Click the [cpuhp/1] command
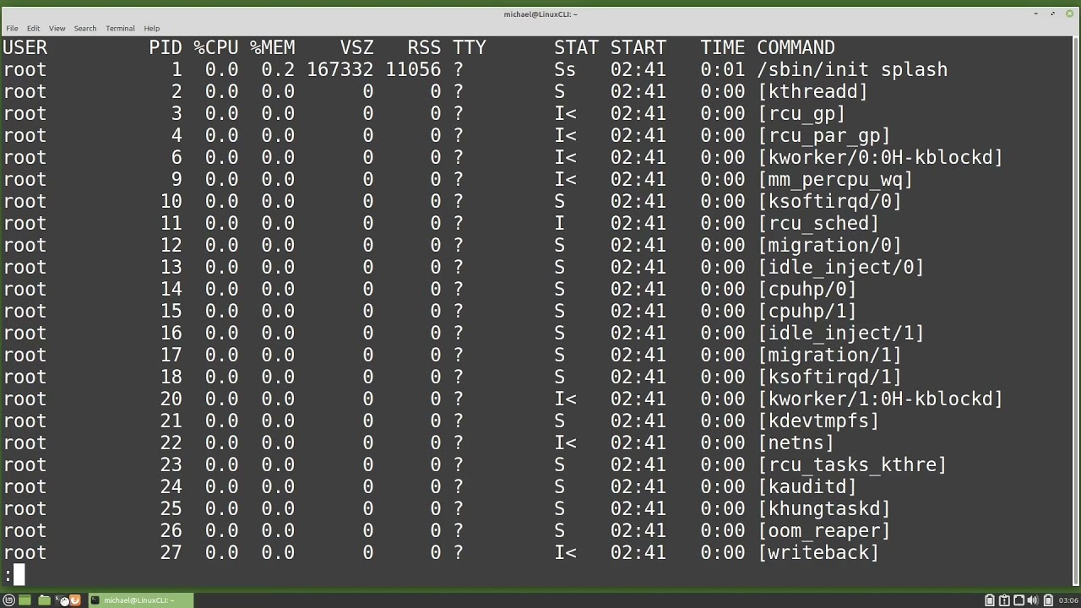 pos(807,311)
